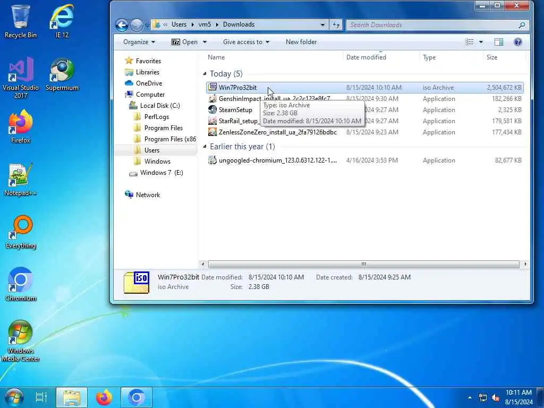Expand the Open button dropdown arrow
Screen dimensions: 544x408
coord(205,42)
